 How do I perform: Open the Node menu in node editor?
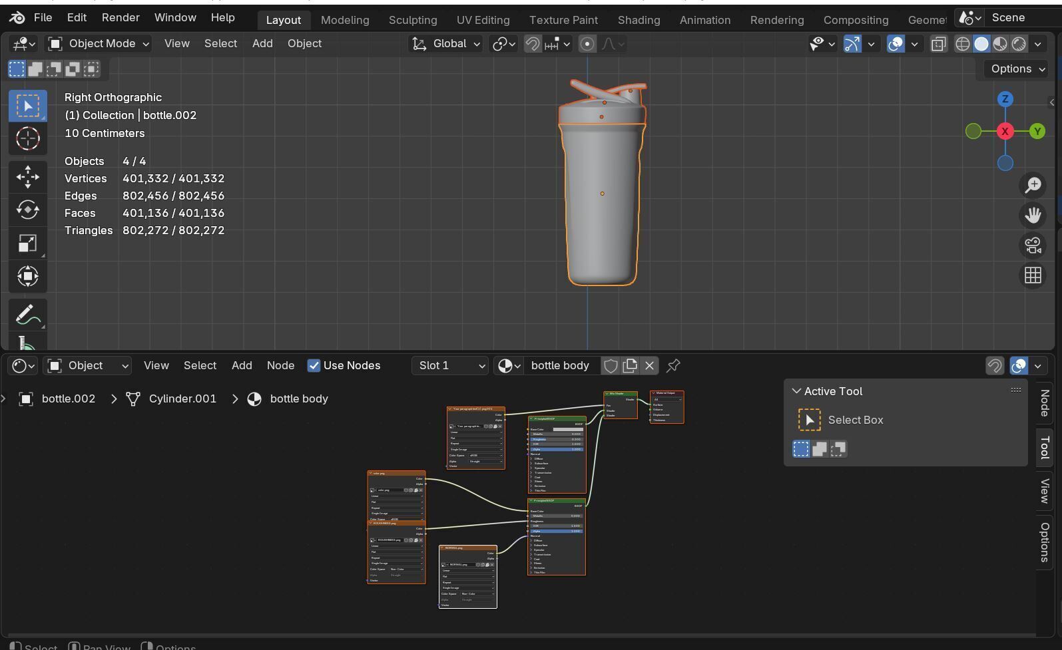point(280,365)
